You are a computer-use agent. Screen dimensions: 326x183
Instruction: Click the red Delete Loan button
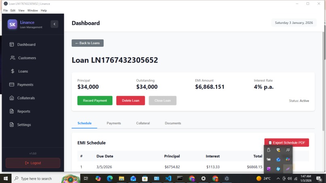(x=131, y=101)
